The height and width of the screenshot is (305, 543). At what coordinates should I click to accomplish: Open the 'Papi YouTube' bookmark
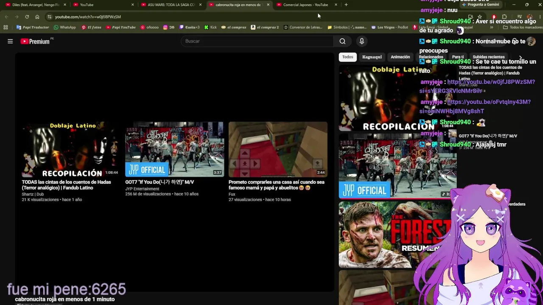(x=121, y=27)
